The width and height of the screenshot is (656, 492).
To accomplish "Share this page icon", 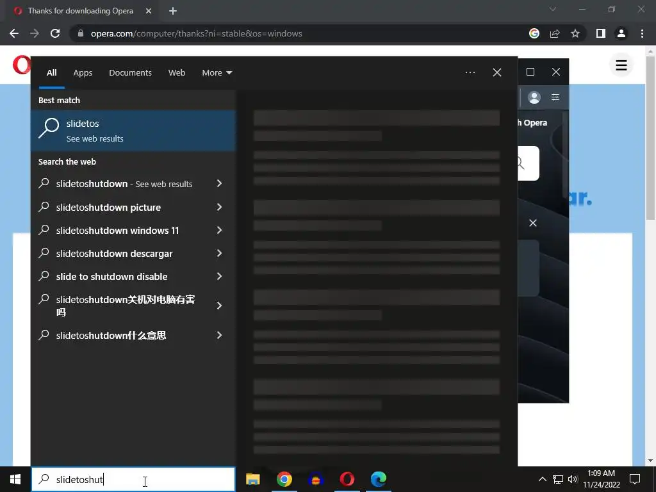I will [555, 33].
